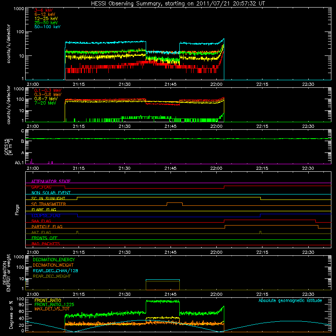Viewport: 336px width, 336px height.
Task: Click the GOES15 W m-2 axis label
Action: [8, 147]
